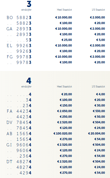Image resolution: width=110 pixels, height=178 pixels.
Task: Click the € 20.004,00 fifth-ticket prize
Action: 97,133
